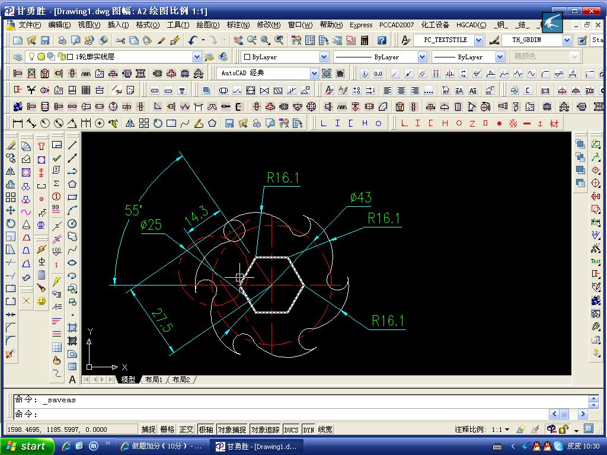Click the Workspace Settings gear icon
Viewport: 607px width, 455px height.
pyautogui.click(x=327, y=73)
